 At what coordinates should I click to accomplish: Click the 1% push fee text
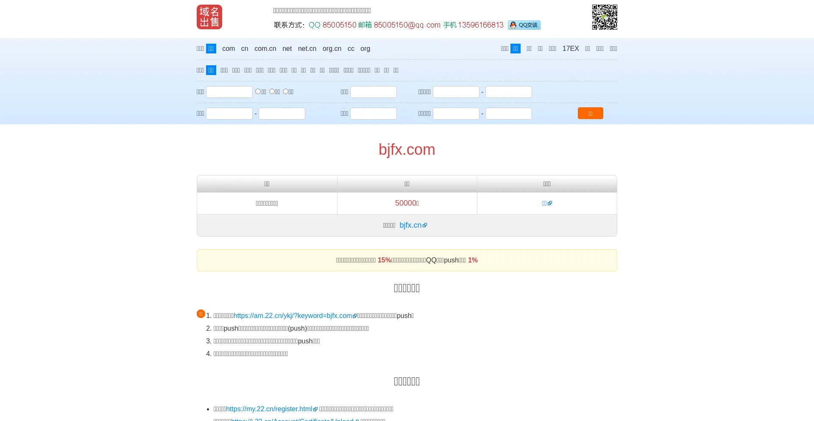click(473, 260)
